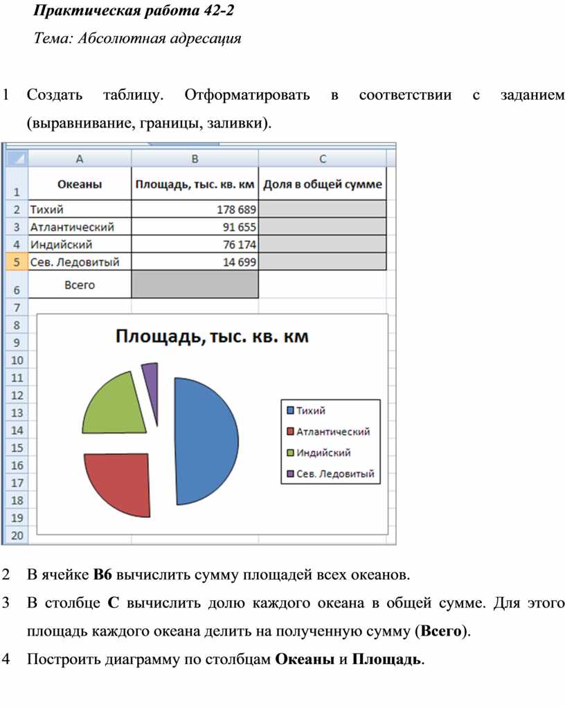The width and height of the screenshot is (565, 707).
Task: Select the green Индийский legend marker
Action: click(x=289, y=453)
